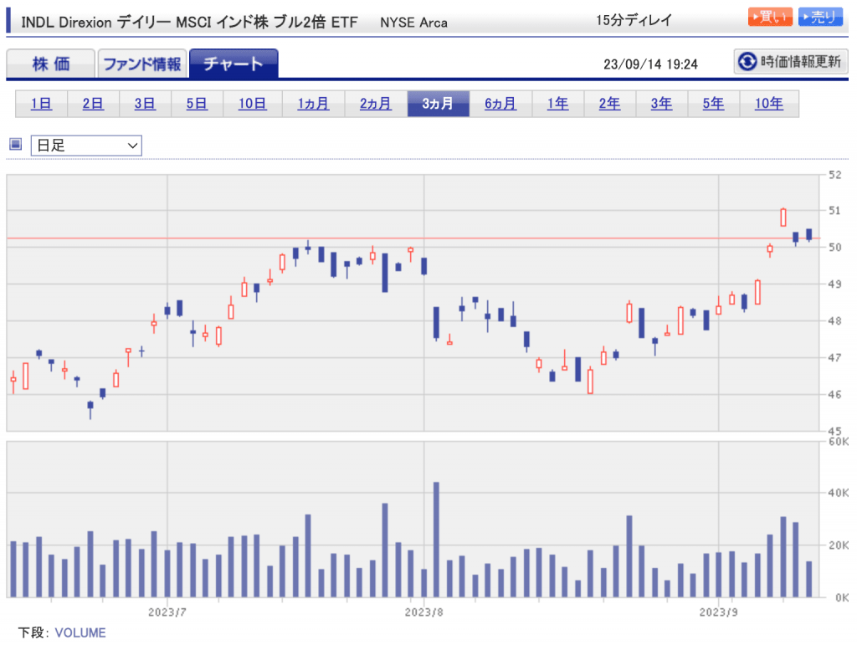The image size is (857, 645).
Task: Click the refresh icon on 時価情報更新
Action: 747,62
